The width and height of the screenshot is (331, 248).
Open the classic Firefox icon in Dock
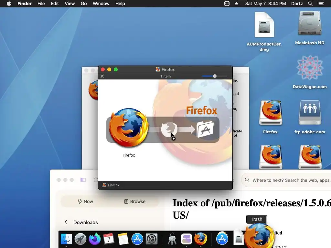click(x=200, y=239)
